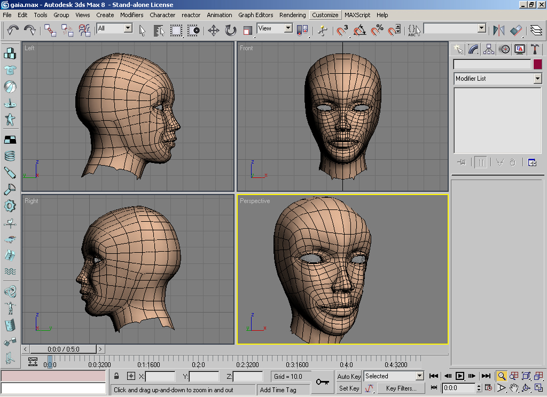547x397 pixels.
Task: Open the Utilities hammer panel tab
Action: coord(535,49)
